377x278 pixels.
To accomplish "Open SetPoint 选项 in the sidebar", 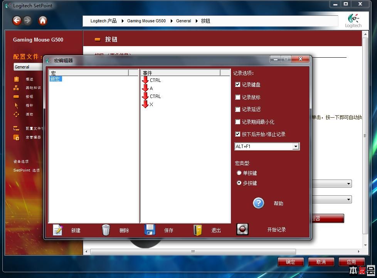I will (27, 170).
